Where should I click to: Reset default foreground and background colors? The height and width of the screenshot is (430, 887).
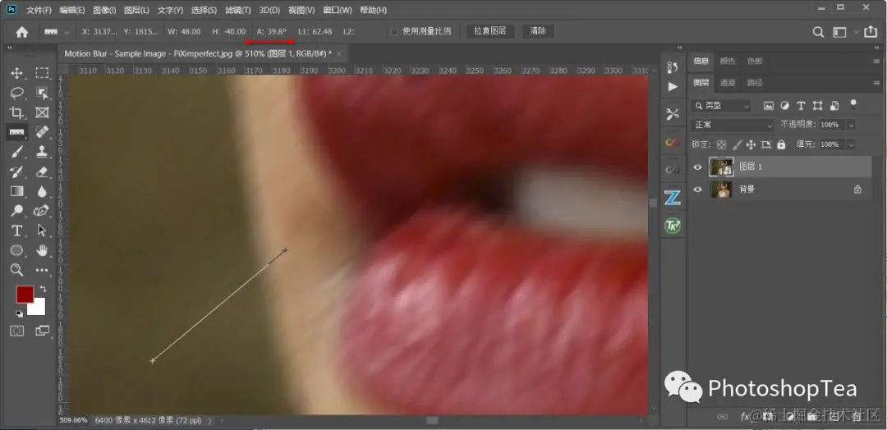click(x=19, y=313)
